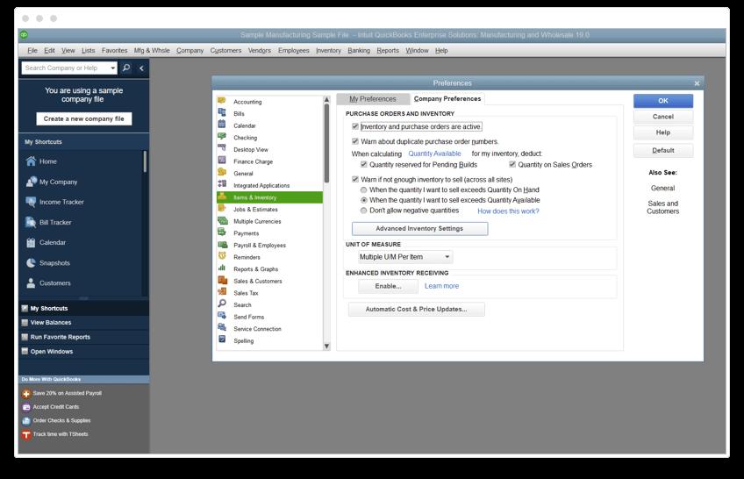This screenshot has width=744, height=479.
Task: Click the Sales and Customers Also See link
Action: pyautogui.click(x=663, y=207)
